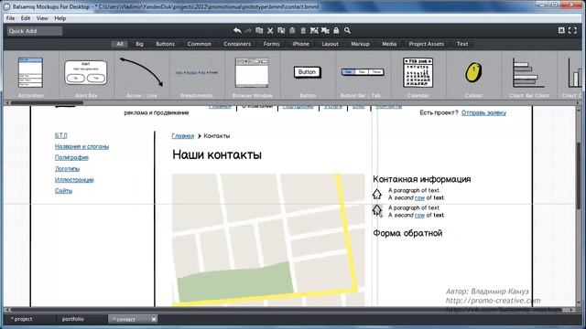Click the Иллюстрации sidebar link
586x329 pixels.
(x=74, y=180)
